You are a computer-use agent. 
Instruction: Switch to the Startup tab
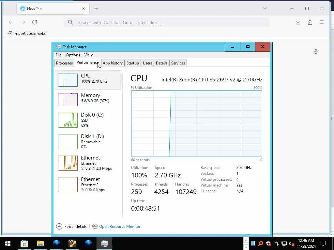click(132, 63)
